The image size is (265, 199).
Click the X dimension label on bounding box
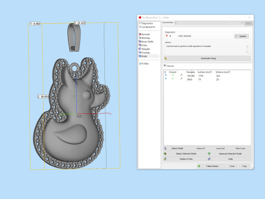click(x=79, y=23)
